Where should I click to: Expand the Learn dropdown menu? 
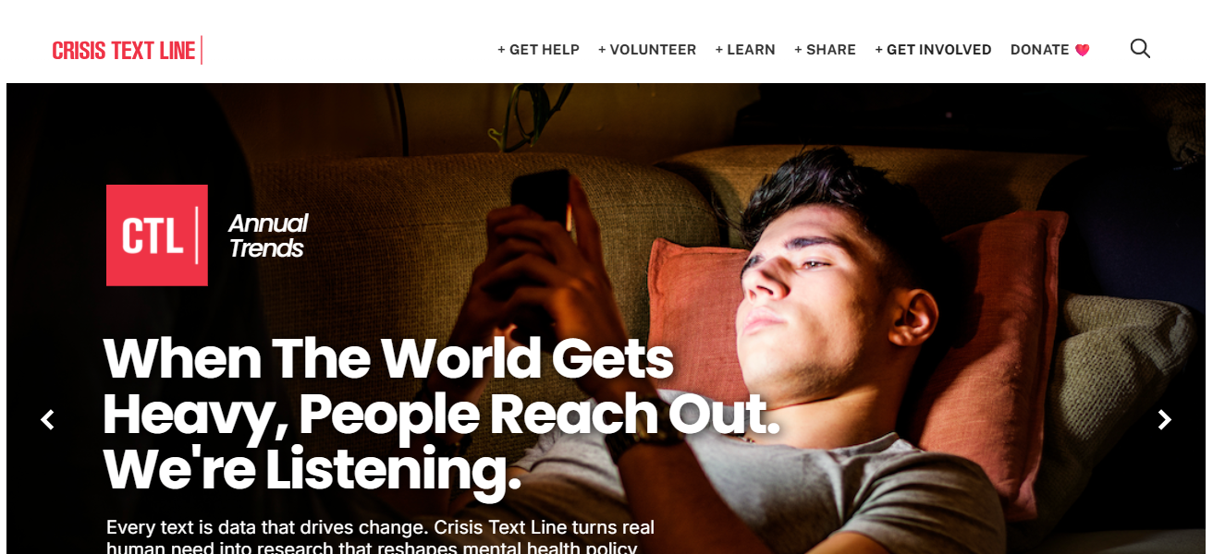[745, 50]
